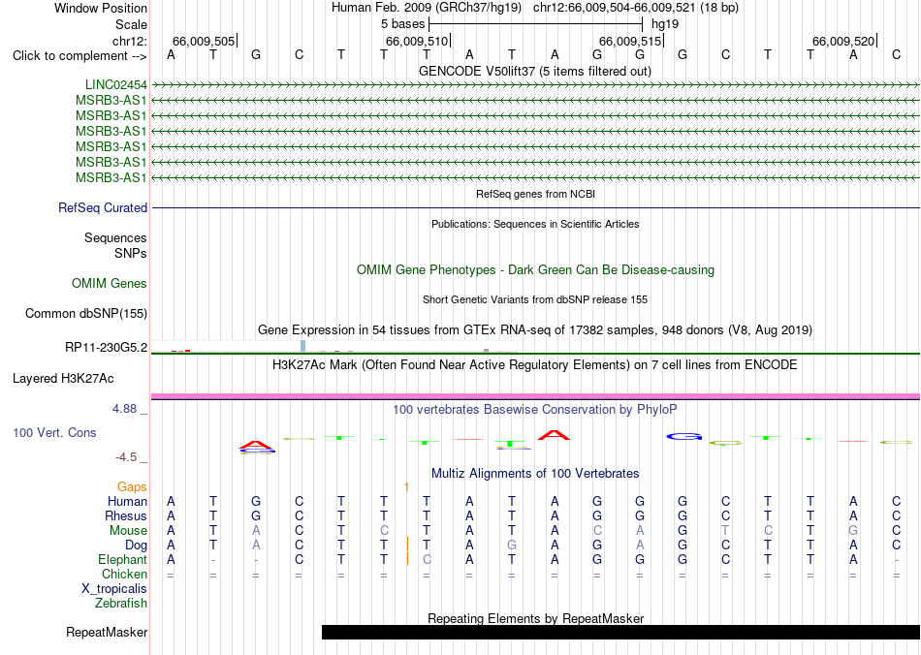Select the Human alignment row label
The width and height of the screenshot is (921, 655).
(x=127, y=502)
